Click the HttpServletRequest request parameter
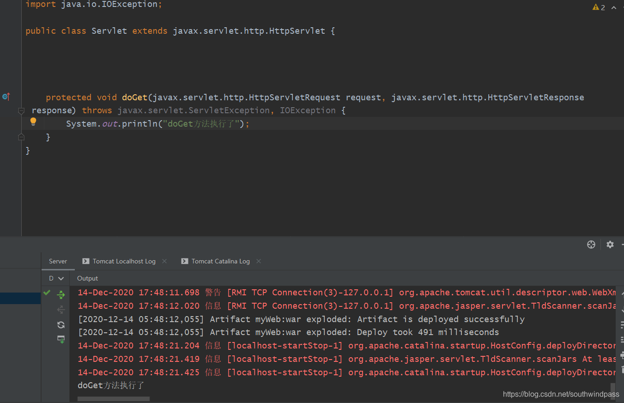The width and height of the screenshot is (624, 403). point(267,98)
